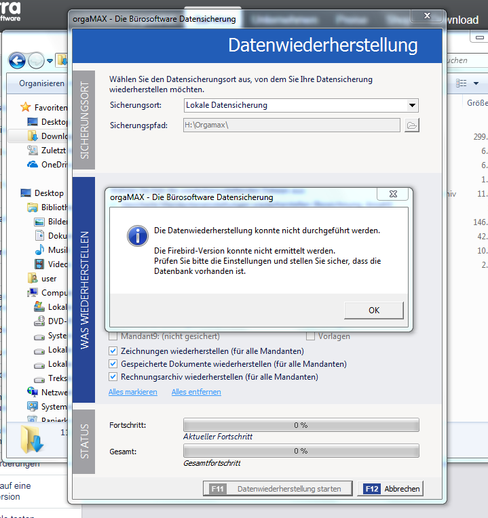Open Explorer view options dropdown arrow
488x518 pixels.
coord(476,83)
